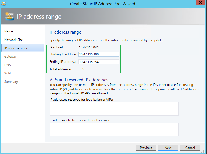Open the Summary wizard step
The width and height of the screenshot is (207, 154).
[x=11, y=82]
